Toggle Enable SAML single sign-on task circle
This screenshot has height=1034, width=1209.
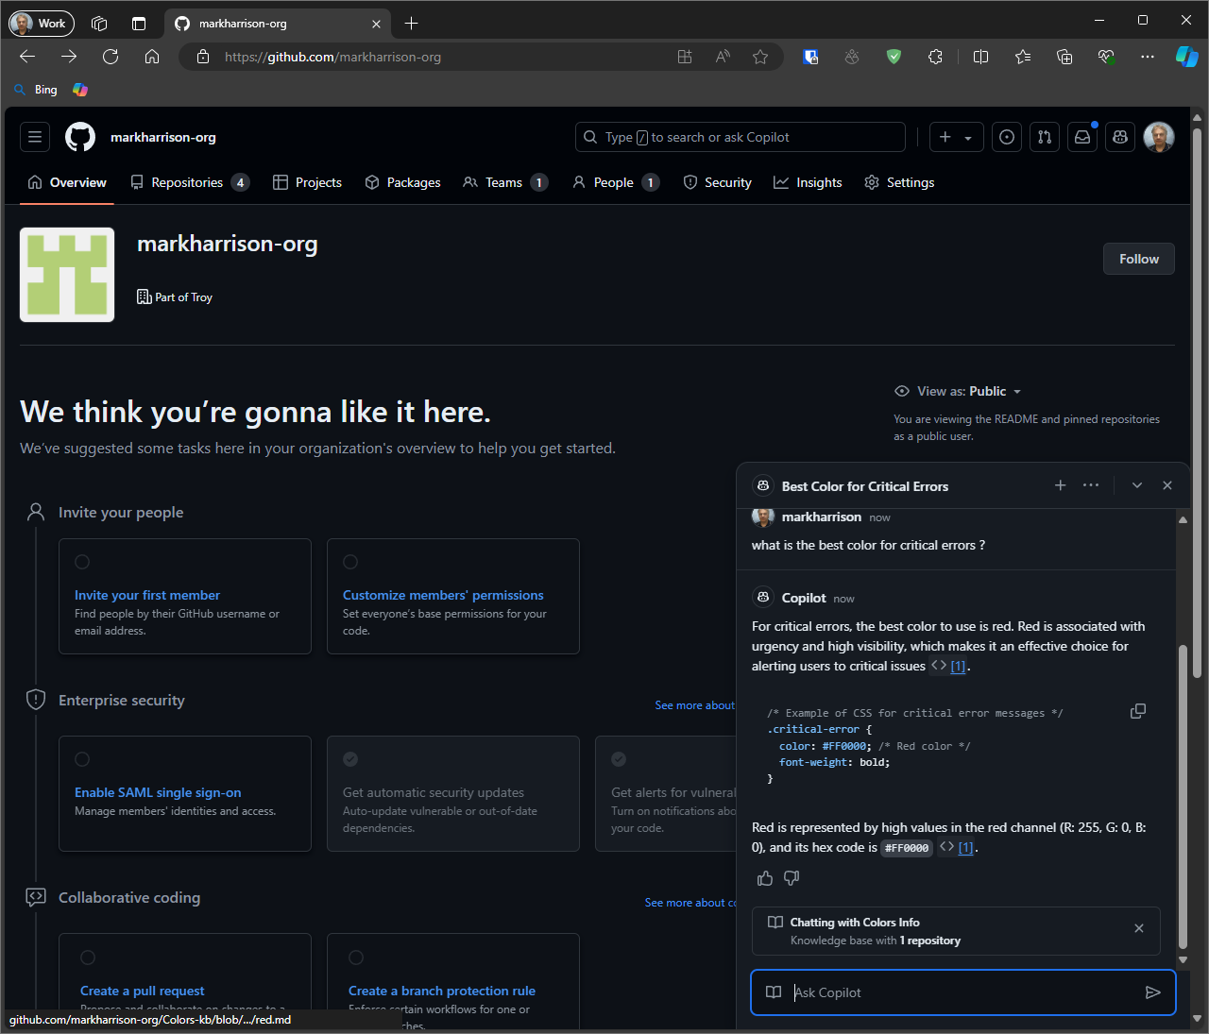tap(82, 759)
